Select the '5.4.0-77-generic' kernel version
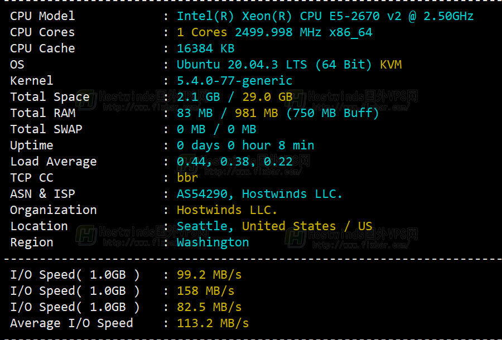The width and height of the screenshot is (502, 340). [235, 81]
